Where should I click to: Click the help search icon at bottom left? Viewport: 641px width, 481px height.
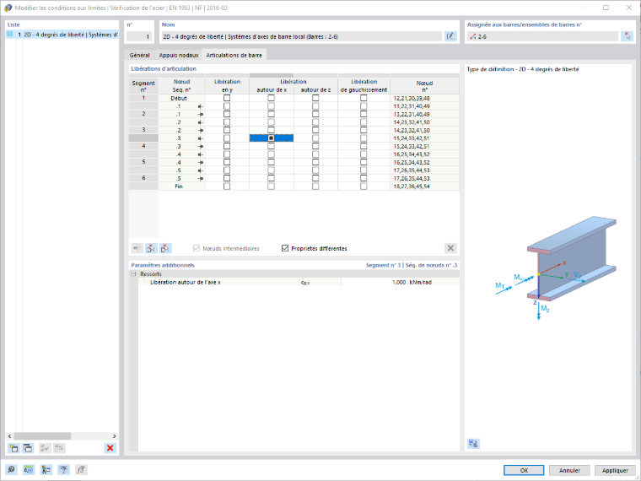click(11, 469)
